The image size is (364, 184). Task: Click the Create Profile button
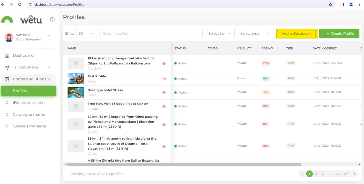(x=339, y=34)
